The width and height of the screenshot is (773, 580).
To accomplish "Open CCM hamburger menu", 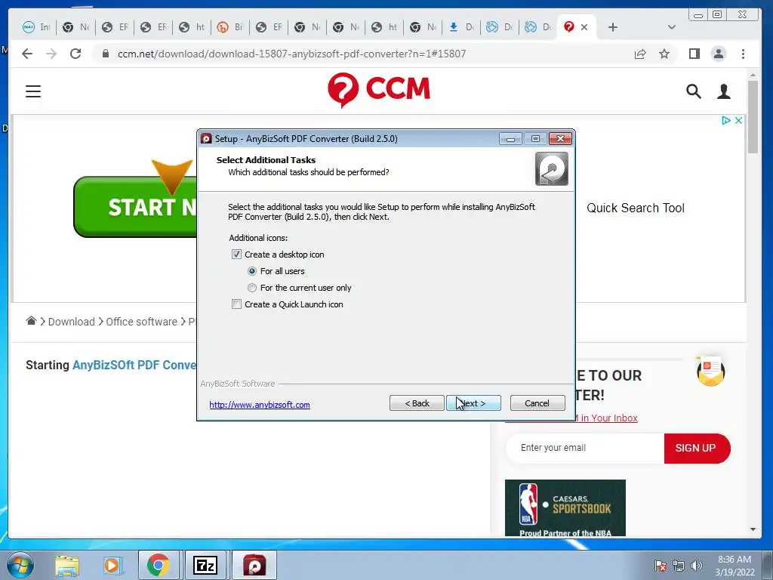I will (x=33, y=91).
